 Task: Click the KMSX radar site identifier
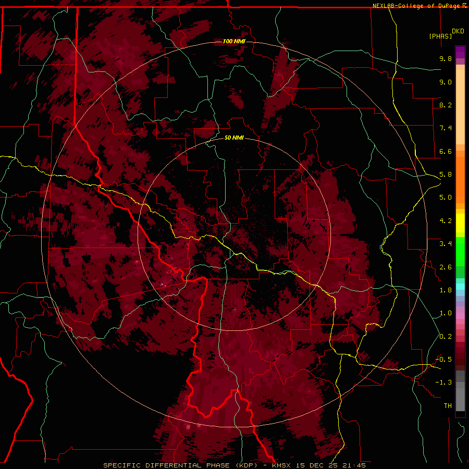[x=281, y=465]
